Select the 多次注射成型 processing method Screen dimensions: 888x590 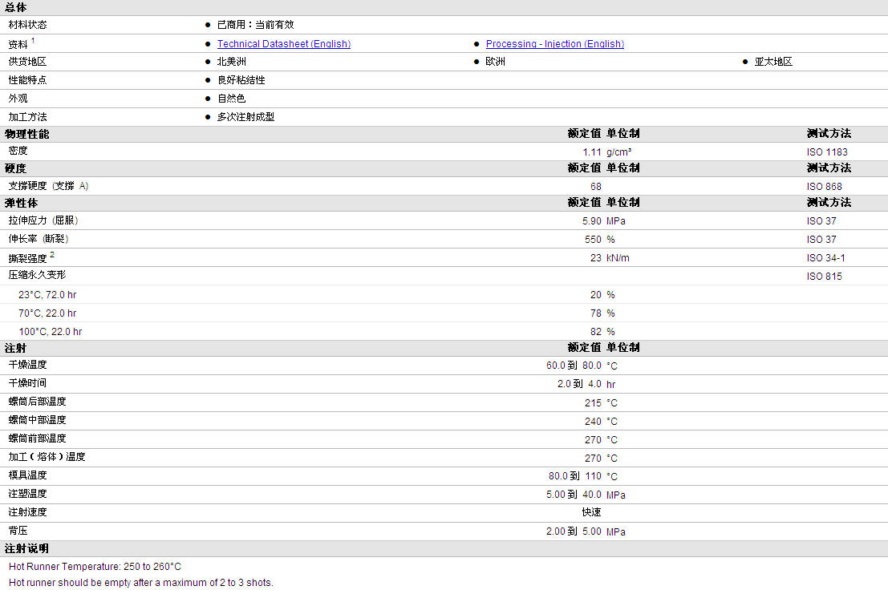pos(245,117)
